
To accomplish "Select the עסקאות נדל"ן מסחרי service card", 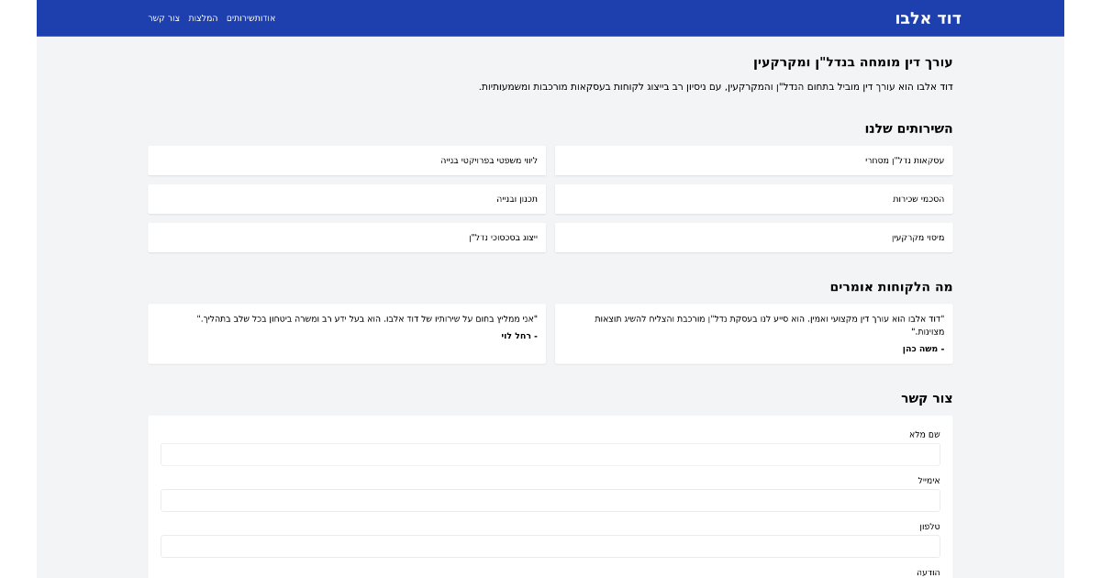I will coord(753,160).
